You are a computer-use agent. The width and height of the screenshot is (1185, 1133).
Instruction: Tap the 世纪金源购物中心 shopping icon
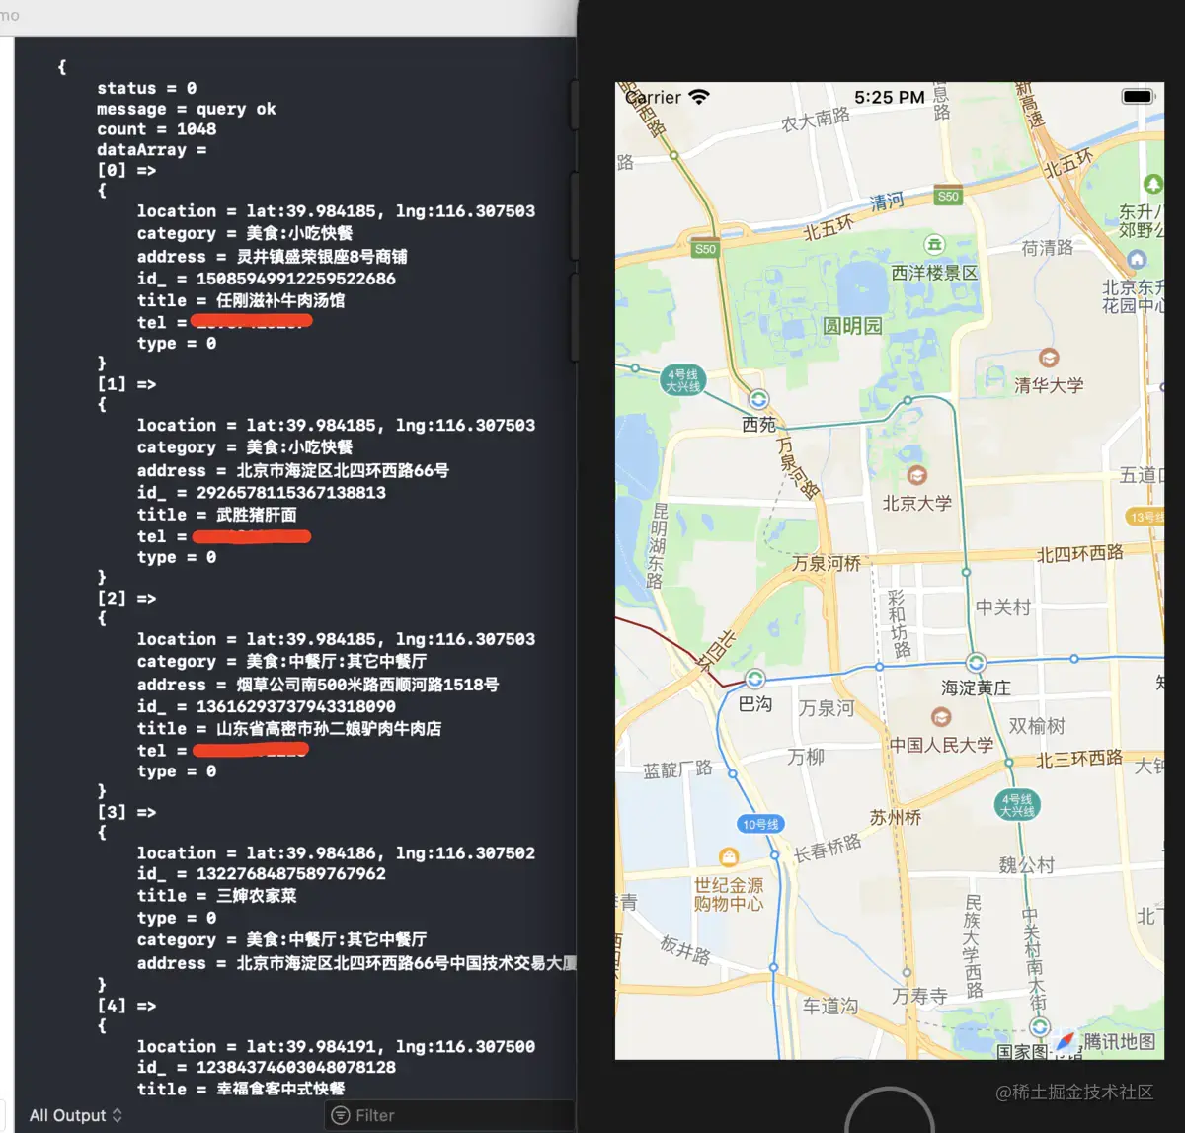point(729,856)
